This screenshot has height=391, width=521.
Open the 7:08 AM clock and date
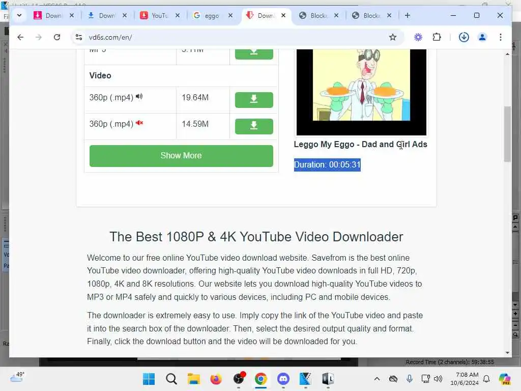tap(464, 379)
